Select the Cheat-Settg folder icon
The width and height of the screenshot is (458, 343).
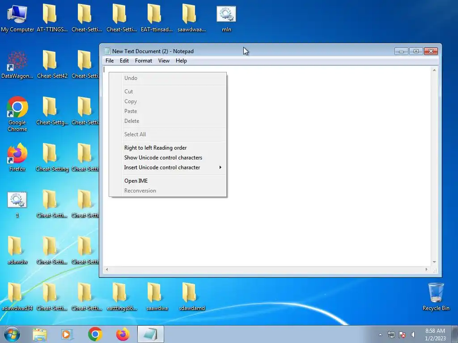pyautogui.click(x=52, y=111)
